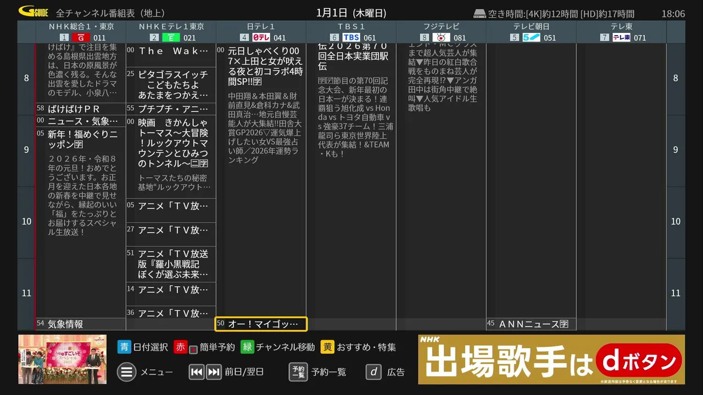Select the ピタゴラスイッチ program
Screen dimensions: 703x395
pos(171,85)
